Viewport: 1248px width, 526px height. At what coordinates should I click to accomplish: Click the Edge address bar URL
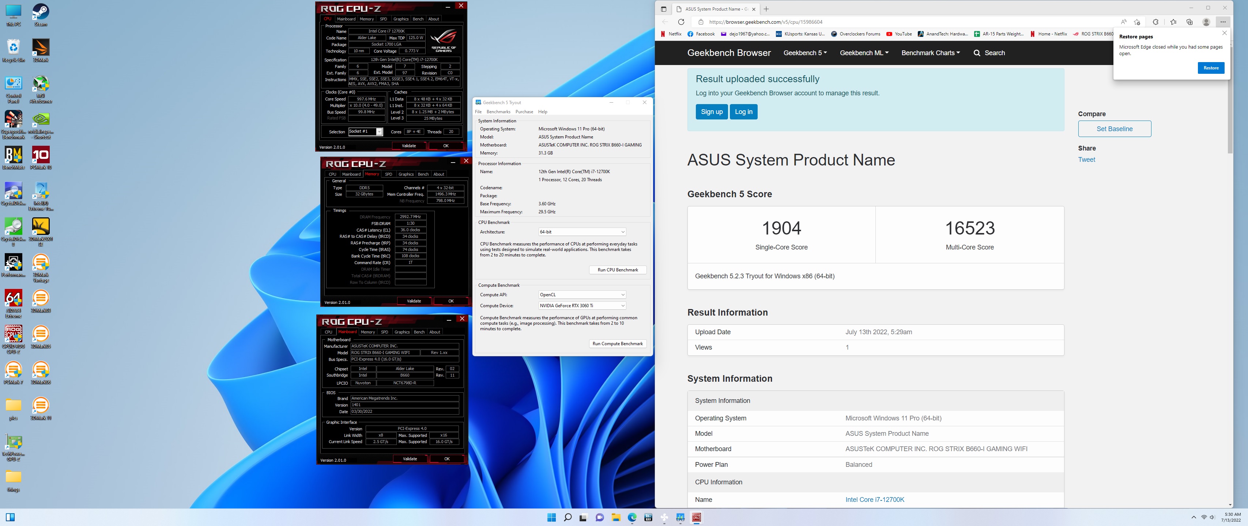[x=765, y=22]
